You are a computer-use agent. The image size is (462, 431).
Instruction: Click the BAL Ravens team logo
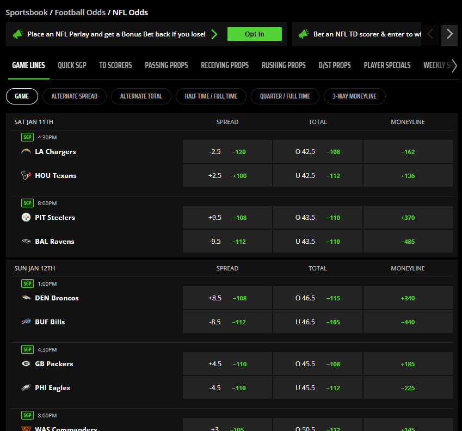[26, 241]
